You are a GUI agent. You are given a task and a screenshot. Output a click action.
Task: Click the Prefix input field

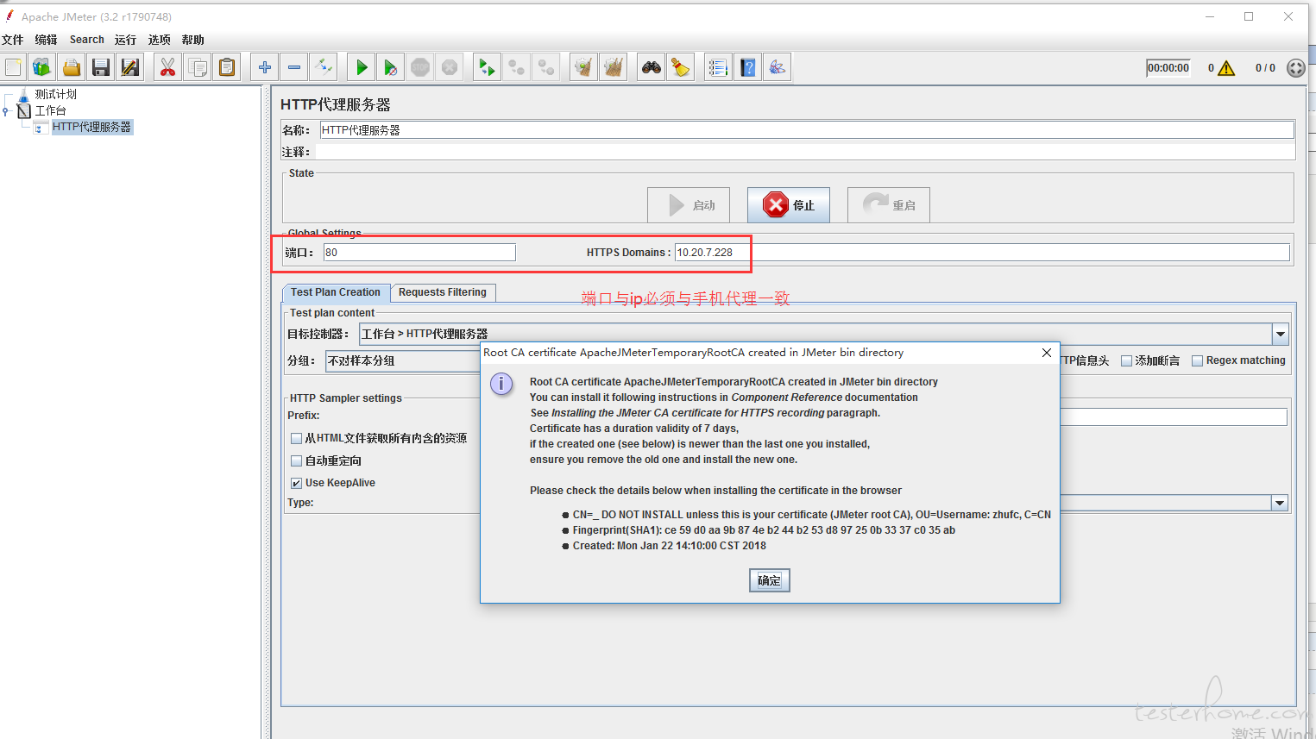[1173, 416]
